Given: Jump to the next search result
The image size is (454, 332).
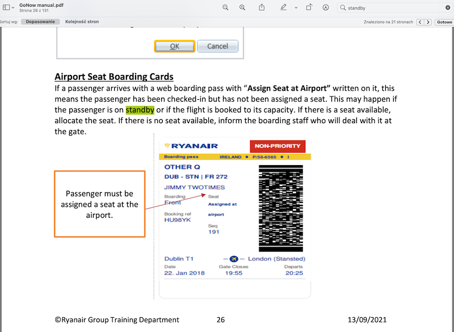Looking at the screenshot, I should pos(428,22).
